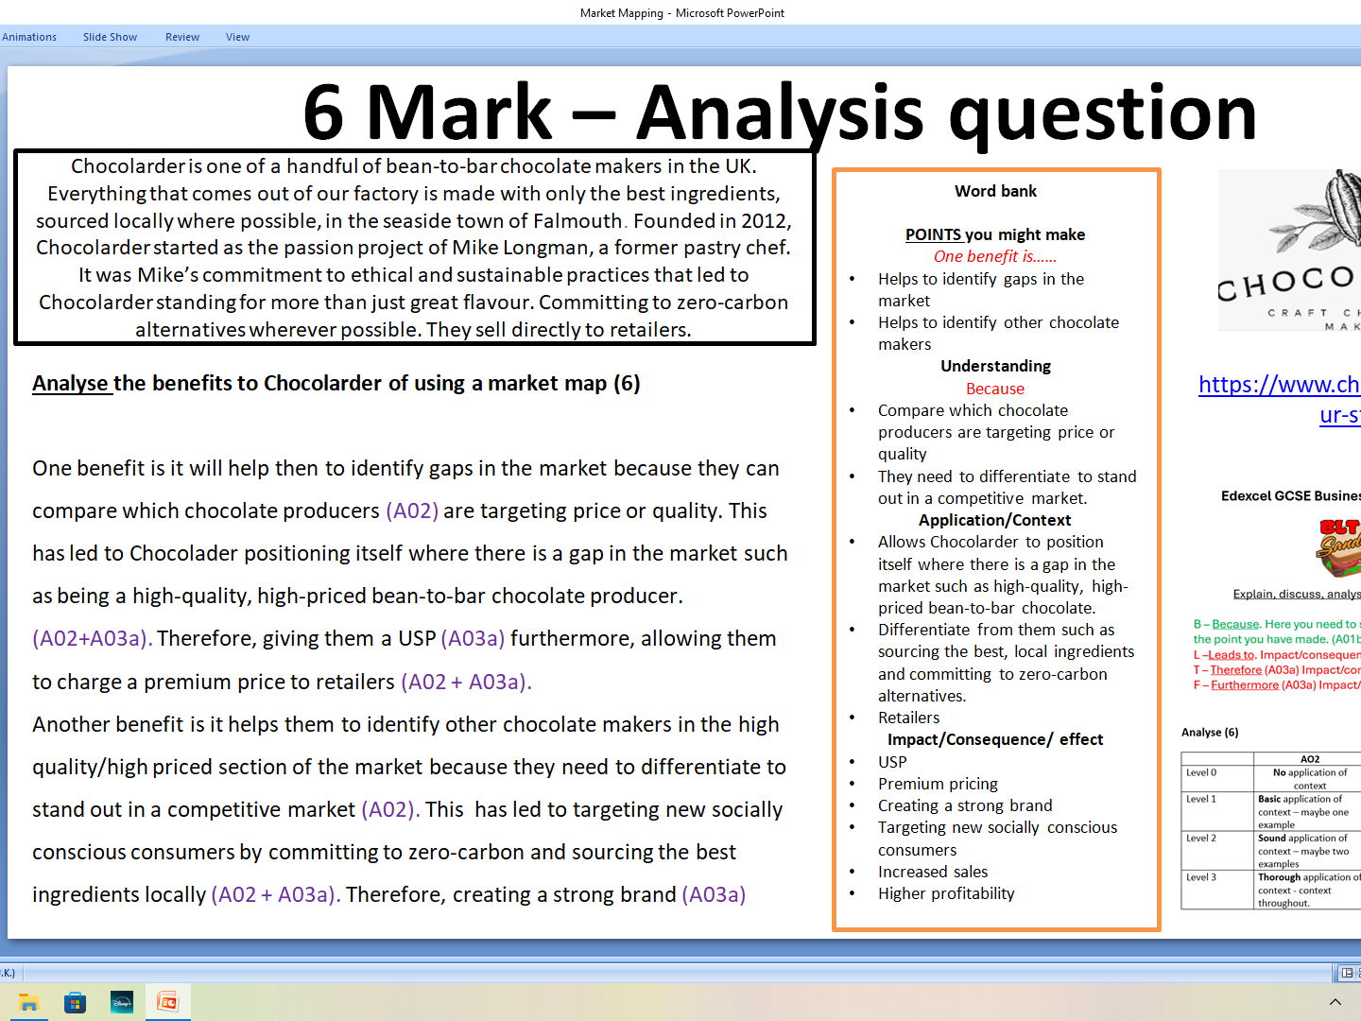Open the Microsoft Store from the taskbar

click(76, 1002)
